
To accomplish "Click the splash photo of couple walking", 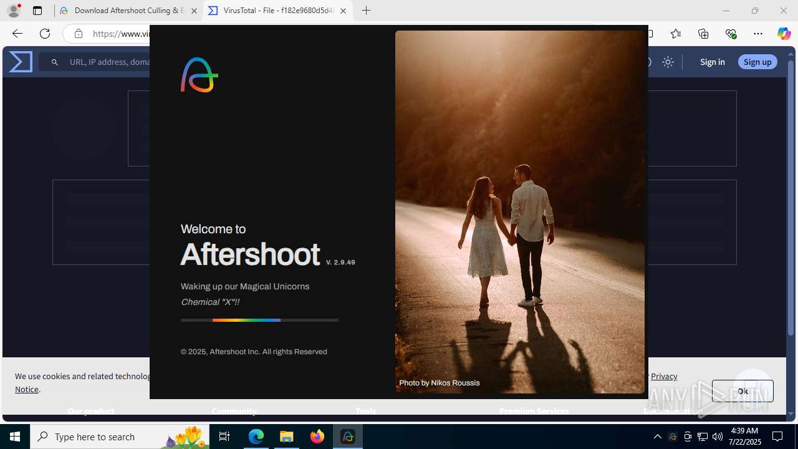I will (519, 212).
